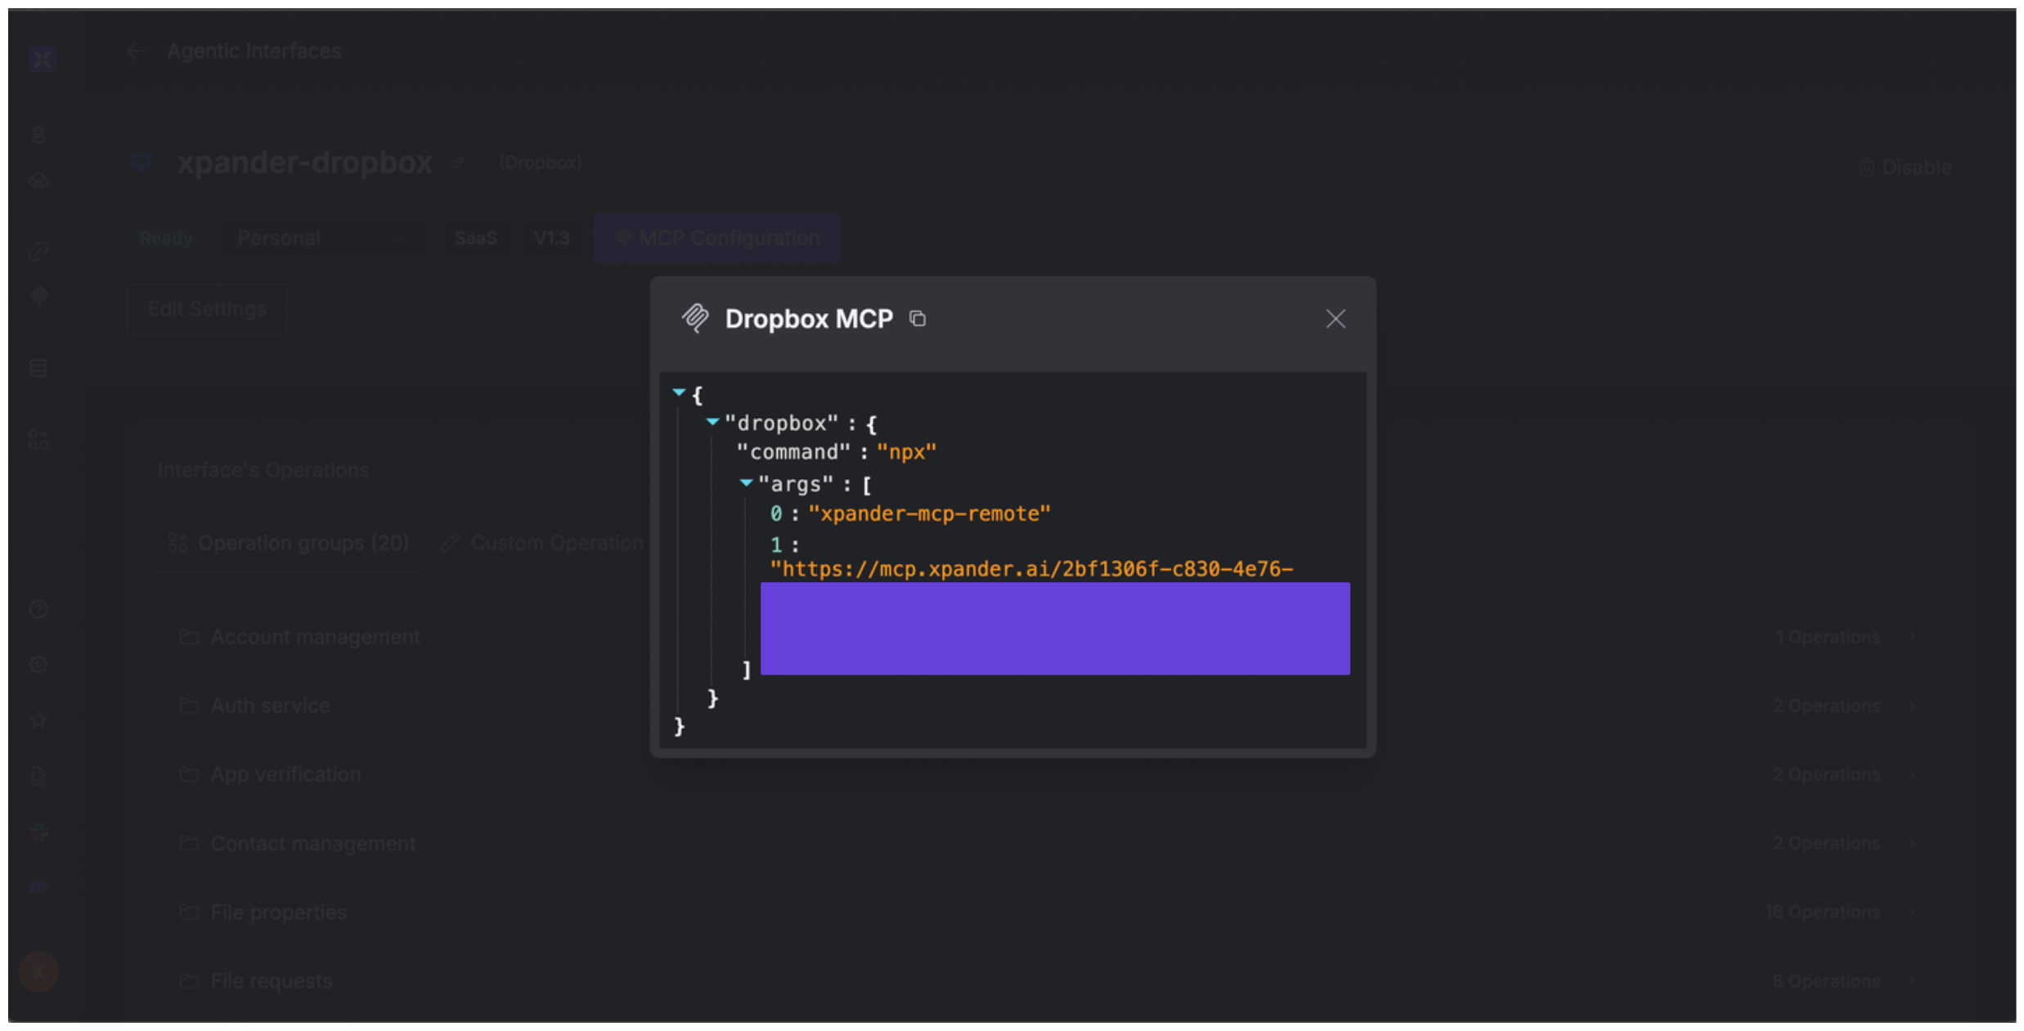Click the paperclip icon beside Dropbox MCP
Screen dimensions: 2024x1031
point(695,318)
